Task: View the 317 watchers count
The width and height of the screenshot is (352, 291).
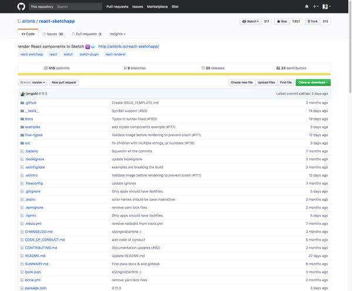Action: point(266,21)
